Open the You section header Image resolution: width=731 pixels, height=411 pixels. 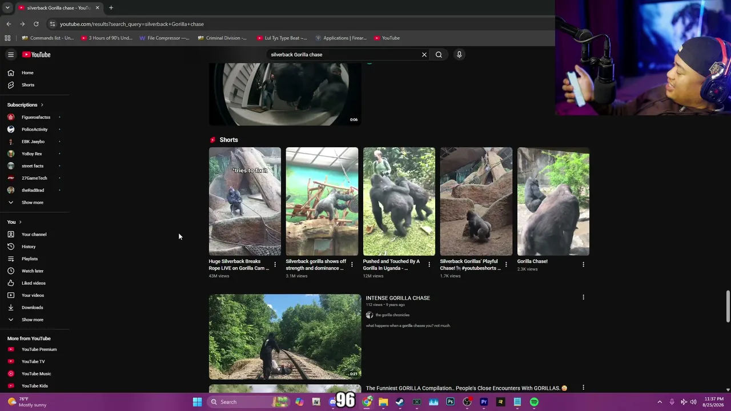tap(14, 222)
